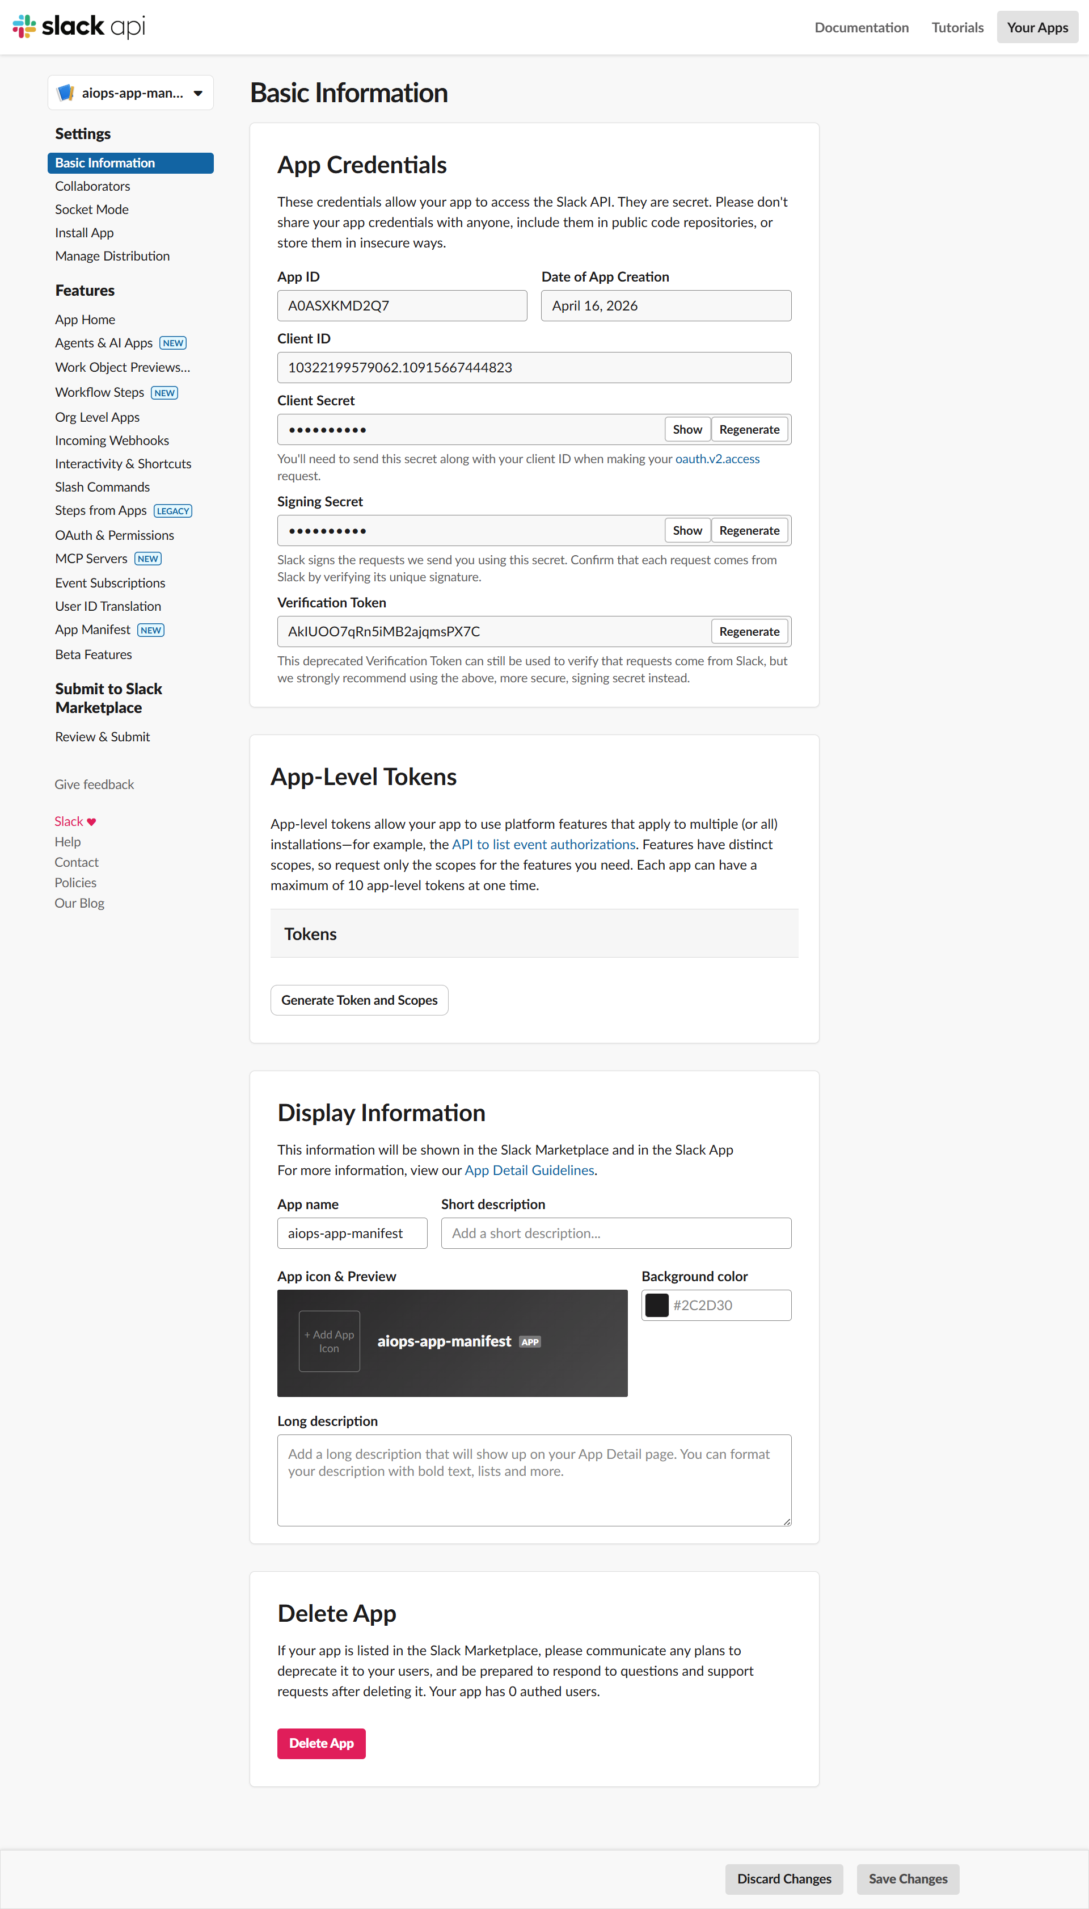Open Interactivity & Shortcuts page
The height and width of the screenshot is (1909, 1089).
pyautogui.click(x=124, y=464)
